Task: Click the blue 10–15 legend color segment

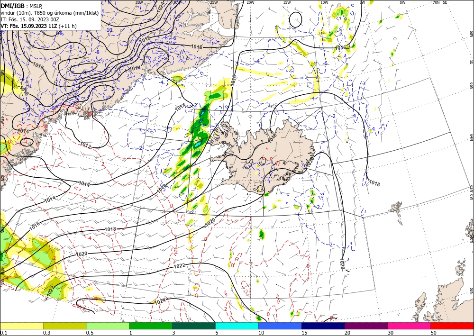Action: point(280,326)
